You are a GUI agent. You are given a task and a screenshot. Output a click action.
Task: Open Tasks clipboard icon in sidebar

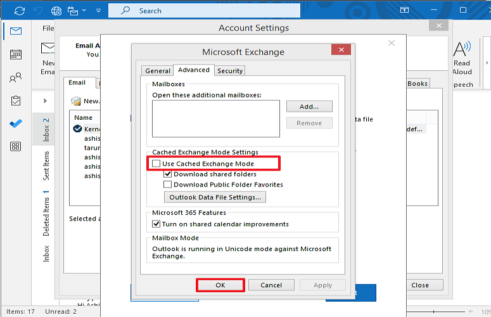(16, 101)
